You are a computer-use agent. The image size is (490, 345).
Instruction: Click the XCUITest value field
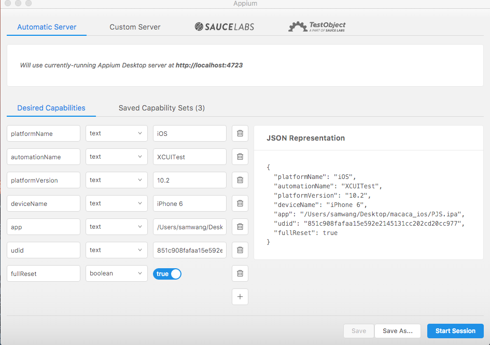point(190,157)
